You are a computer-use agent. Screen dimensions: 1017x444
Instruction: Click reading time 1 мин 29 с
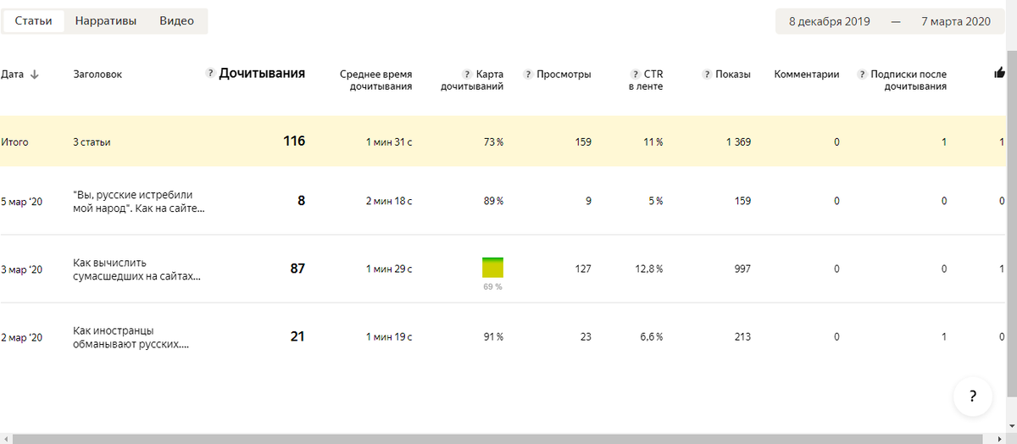[x=389, y=269]
